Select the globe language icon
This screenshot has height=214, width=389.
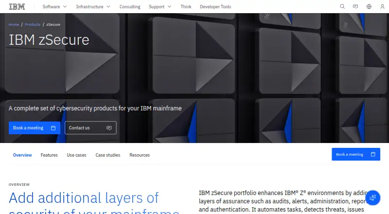point(369,6)
